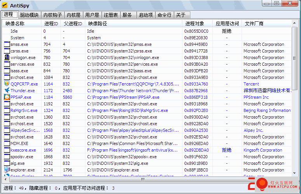Click the process ID 1932 cell

(48, 163)
